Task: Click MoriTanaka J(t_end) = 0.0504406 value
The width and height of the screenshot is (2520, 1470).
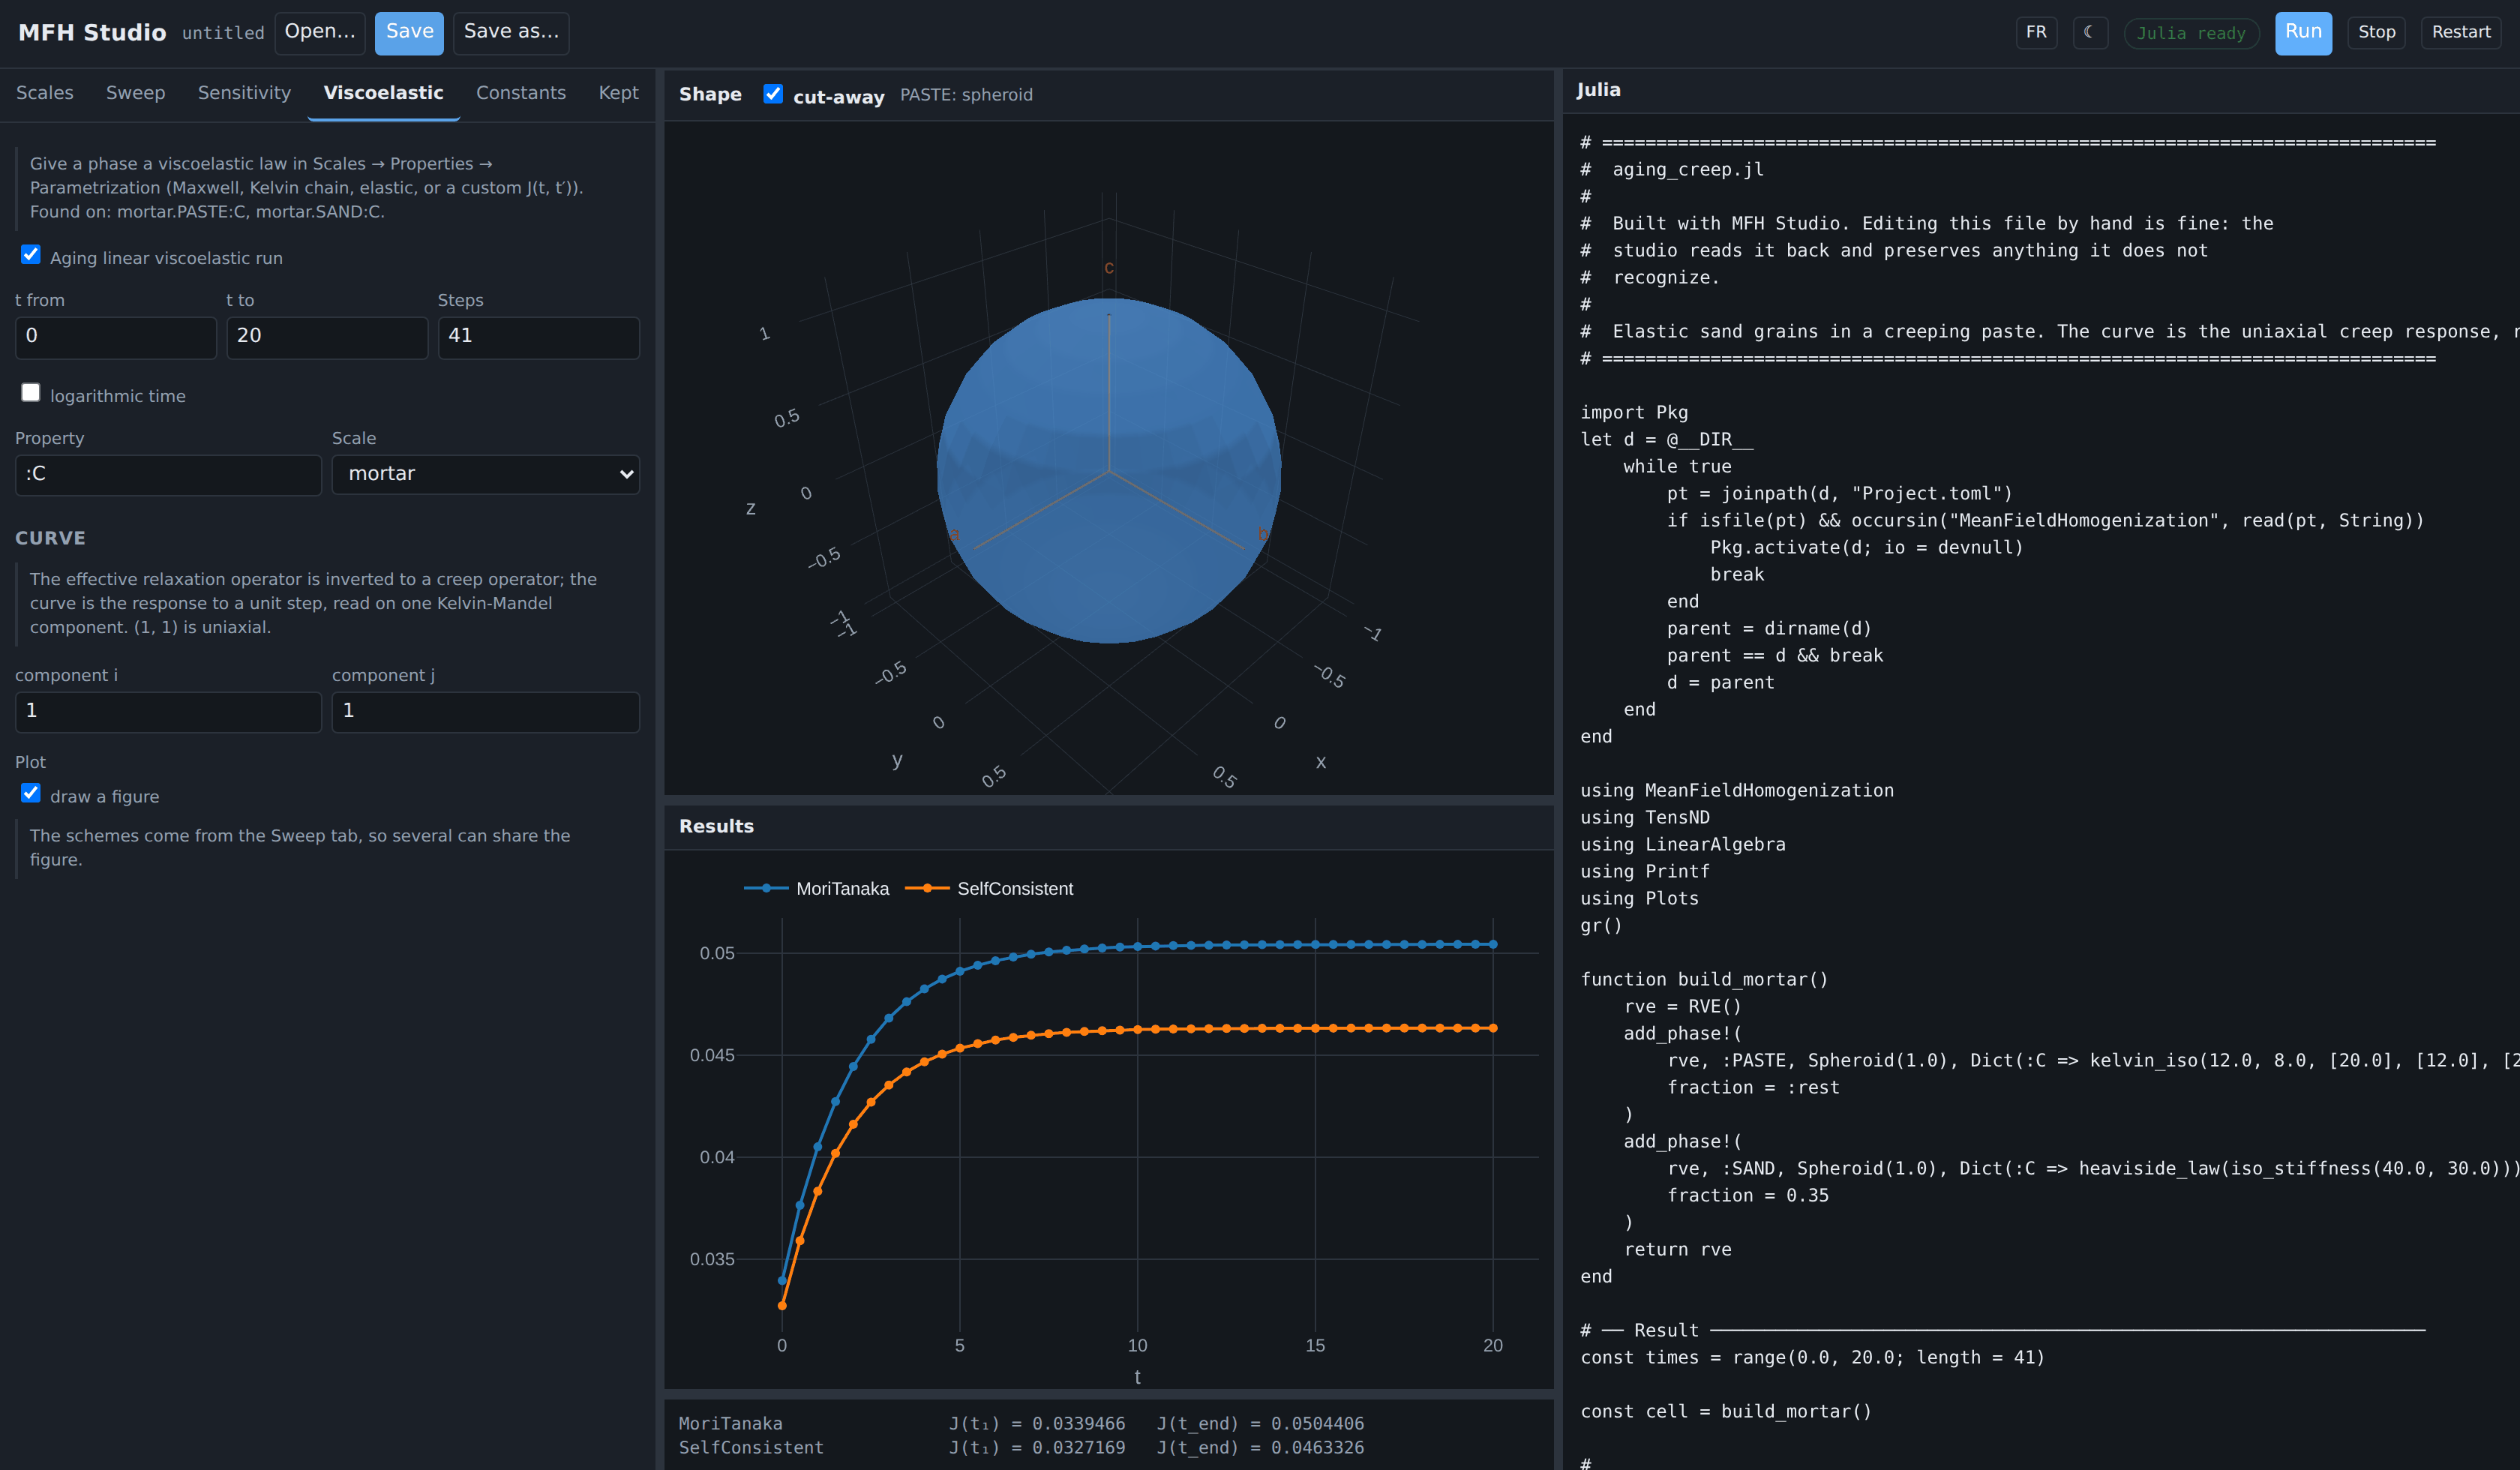Action: click(1260, 1423)
